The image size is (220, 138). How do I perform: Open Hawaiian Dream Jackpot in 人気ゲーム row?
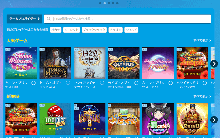pyautogui.click(x=192, y=63)
